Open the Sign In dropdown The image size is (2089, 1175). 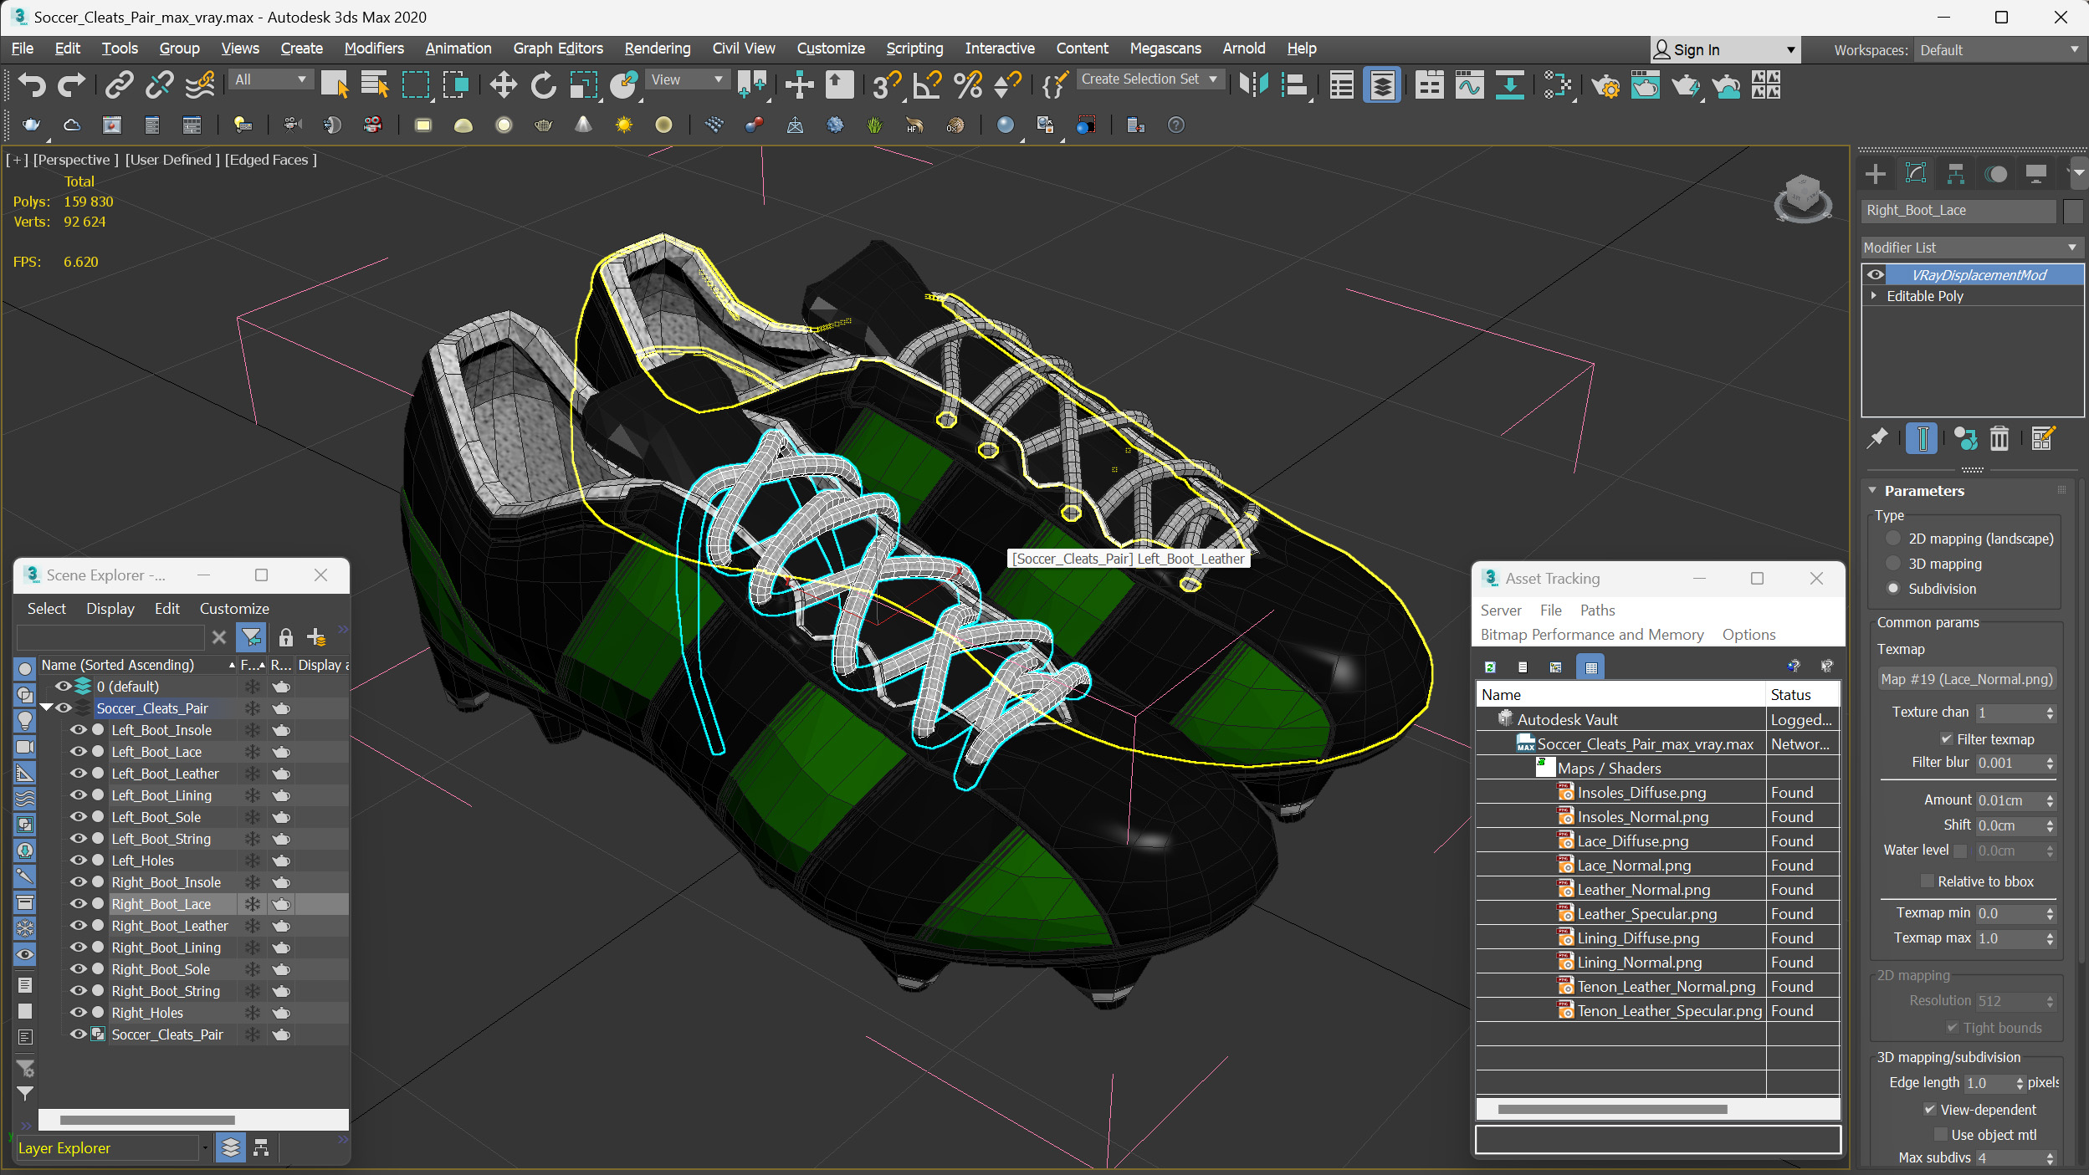pyautogui.click(x=1725, y=50)
